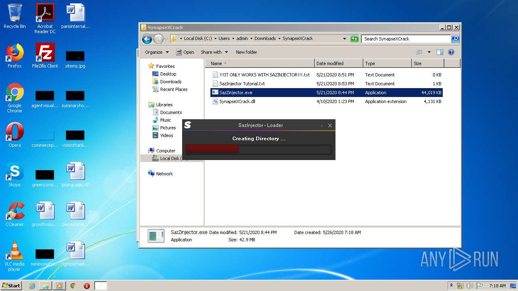Image resolution: width=518 pixels, height=291 pixels.
Task: Sort files by Type column header
Action: (387, 63)
